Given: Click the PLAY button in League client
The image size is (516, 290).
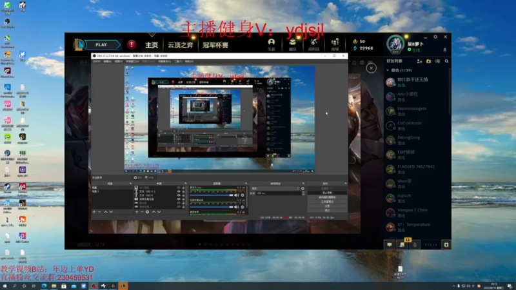Looking at the screenshot, I should coord(101,44).
